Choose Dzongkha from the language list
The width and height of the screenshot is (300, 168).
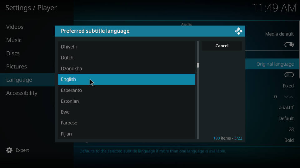127,68
